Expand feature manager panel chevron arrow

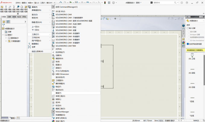(25, 22)
